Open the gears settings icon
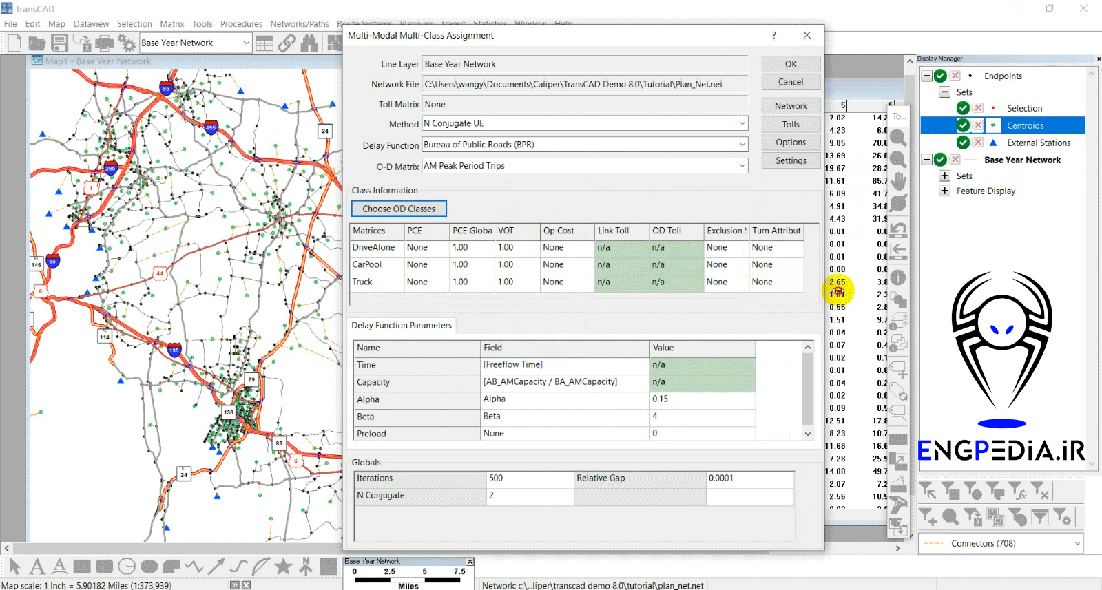Screen dimensions: 1102x590 (127, 43)
